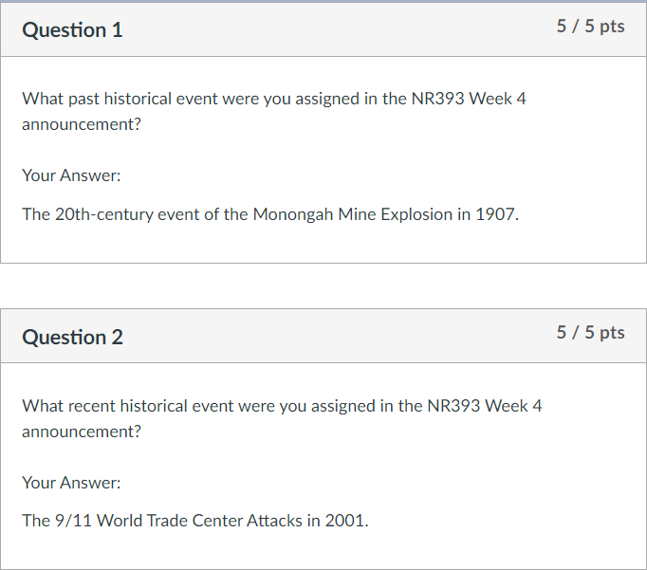Screen dimensions: 647x570
Task: Select the Monongah Mine Explosion answer line
Action: coord(270,214)
